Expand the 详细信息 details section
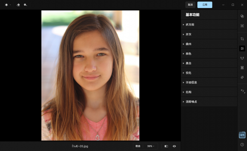 click(x=209, y=82)
